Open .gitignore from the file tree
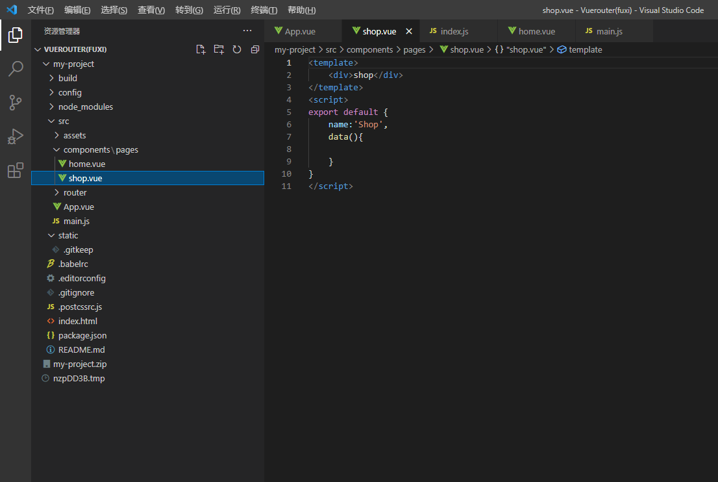The width and height of the screenshot is (718, 482). click(147, 292)
